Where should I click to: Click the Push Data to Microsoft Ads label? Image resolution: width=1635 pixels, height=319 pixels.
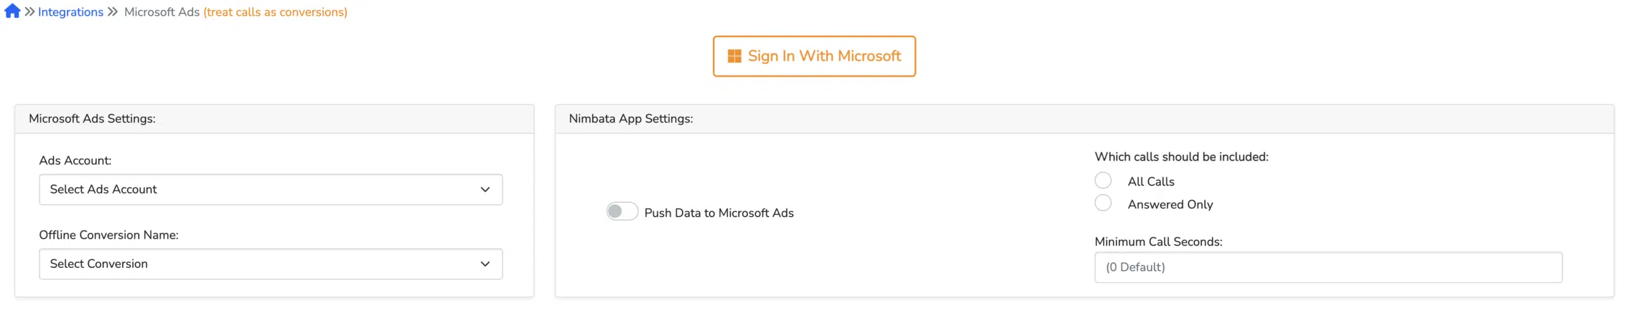[719, 212]
